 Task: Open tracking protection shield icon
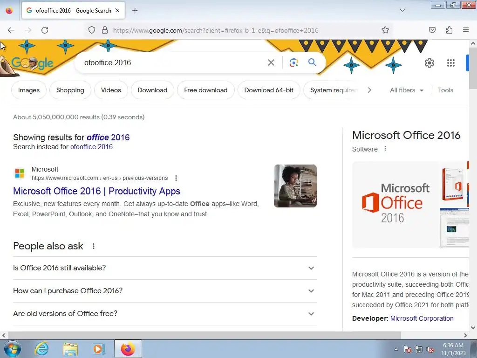pos(92,30)
